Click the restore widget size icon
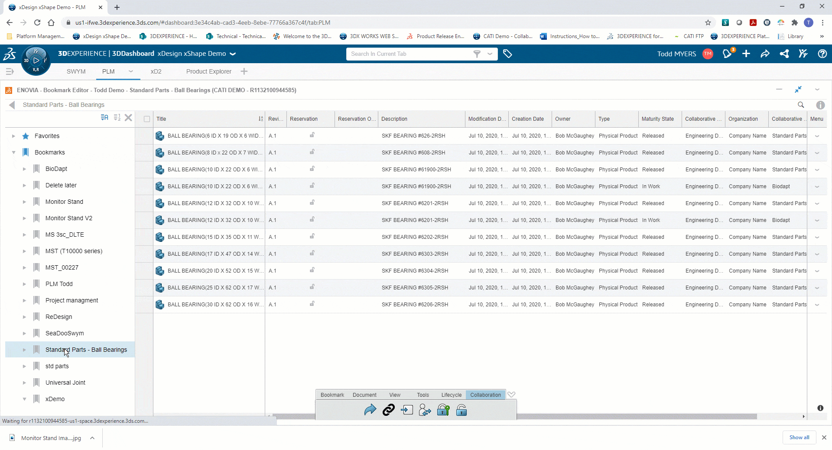The height and width of the screenshot is (450, 832). (798, 89)
